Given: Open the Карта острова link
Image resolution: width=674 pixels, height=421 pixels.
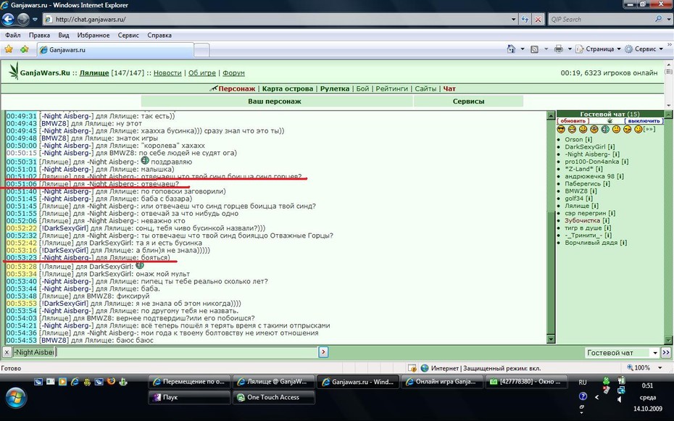Looking at the screenshot, I should pos(288,88).
